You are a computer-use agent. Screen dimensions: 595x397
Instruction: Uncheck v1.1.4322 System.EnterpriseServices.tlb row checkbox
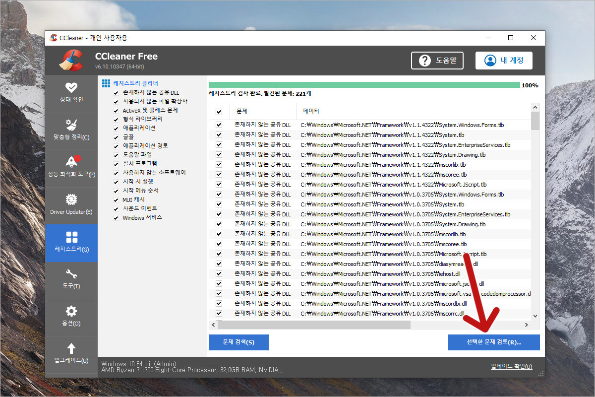219,145
